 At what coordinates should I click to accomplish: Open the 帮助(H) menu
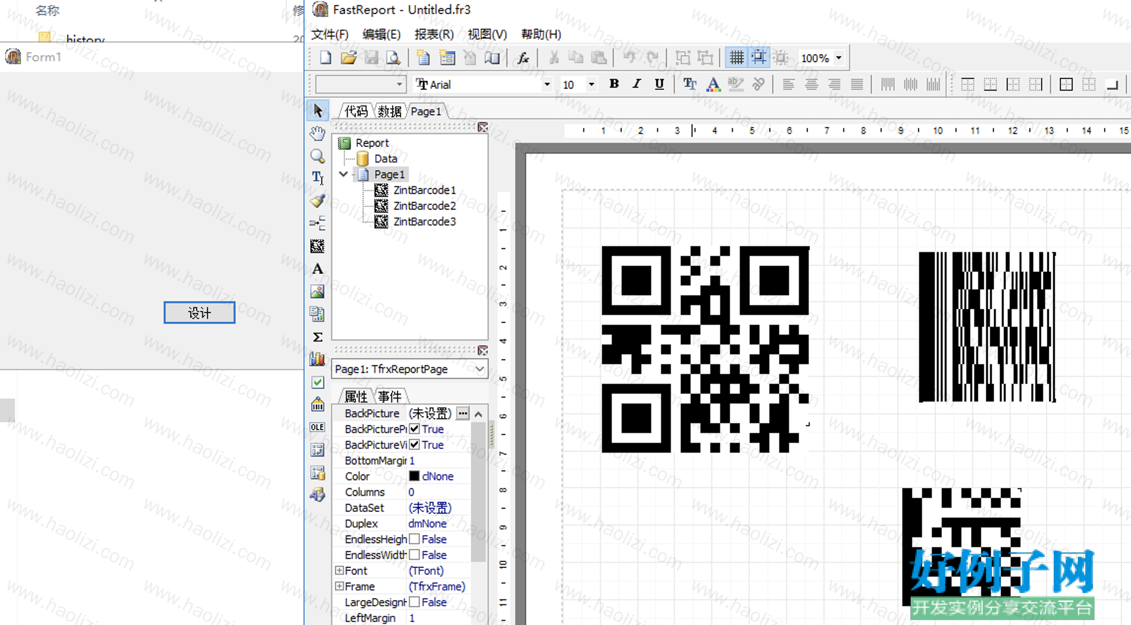pyautogui.click(x=541, y=34)
